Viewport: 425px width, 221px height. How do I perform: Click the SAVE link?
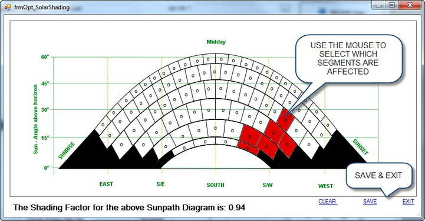coord(370,202)
